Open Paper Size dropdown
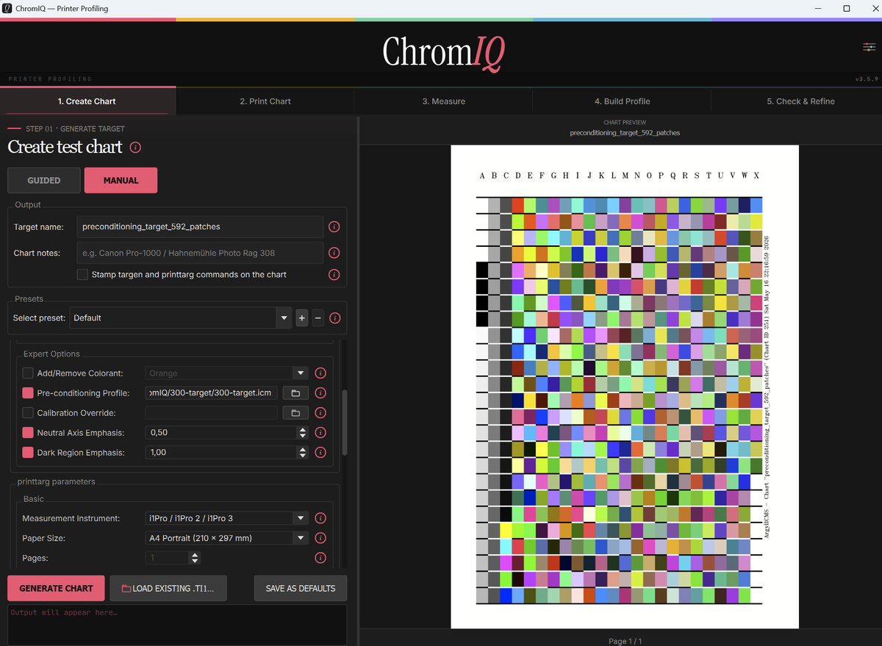This screenshot has height=646, width=882. click(226, 538)
